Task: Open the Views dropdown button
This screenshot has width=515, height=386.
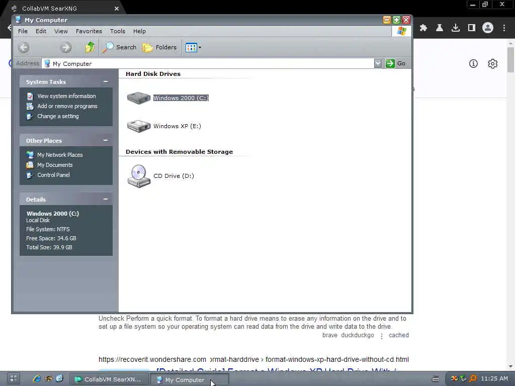Action: pyautogui.click(x=193, y=48)
